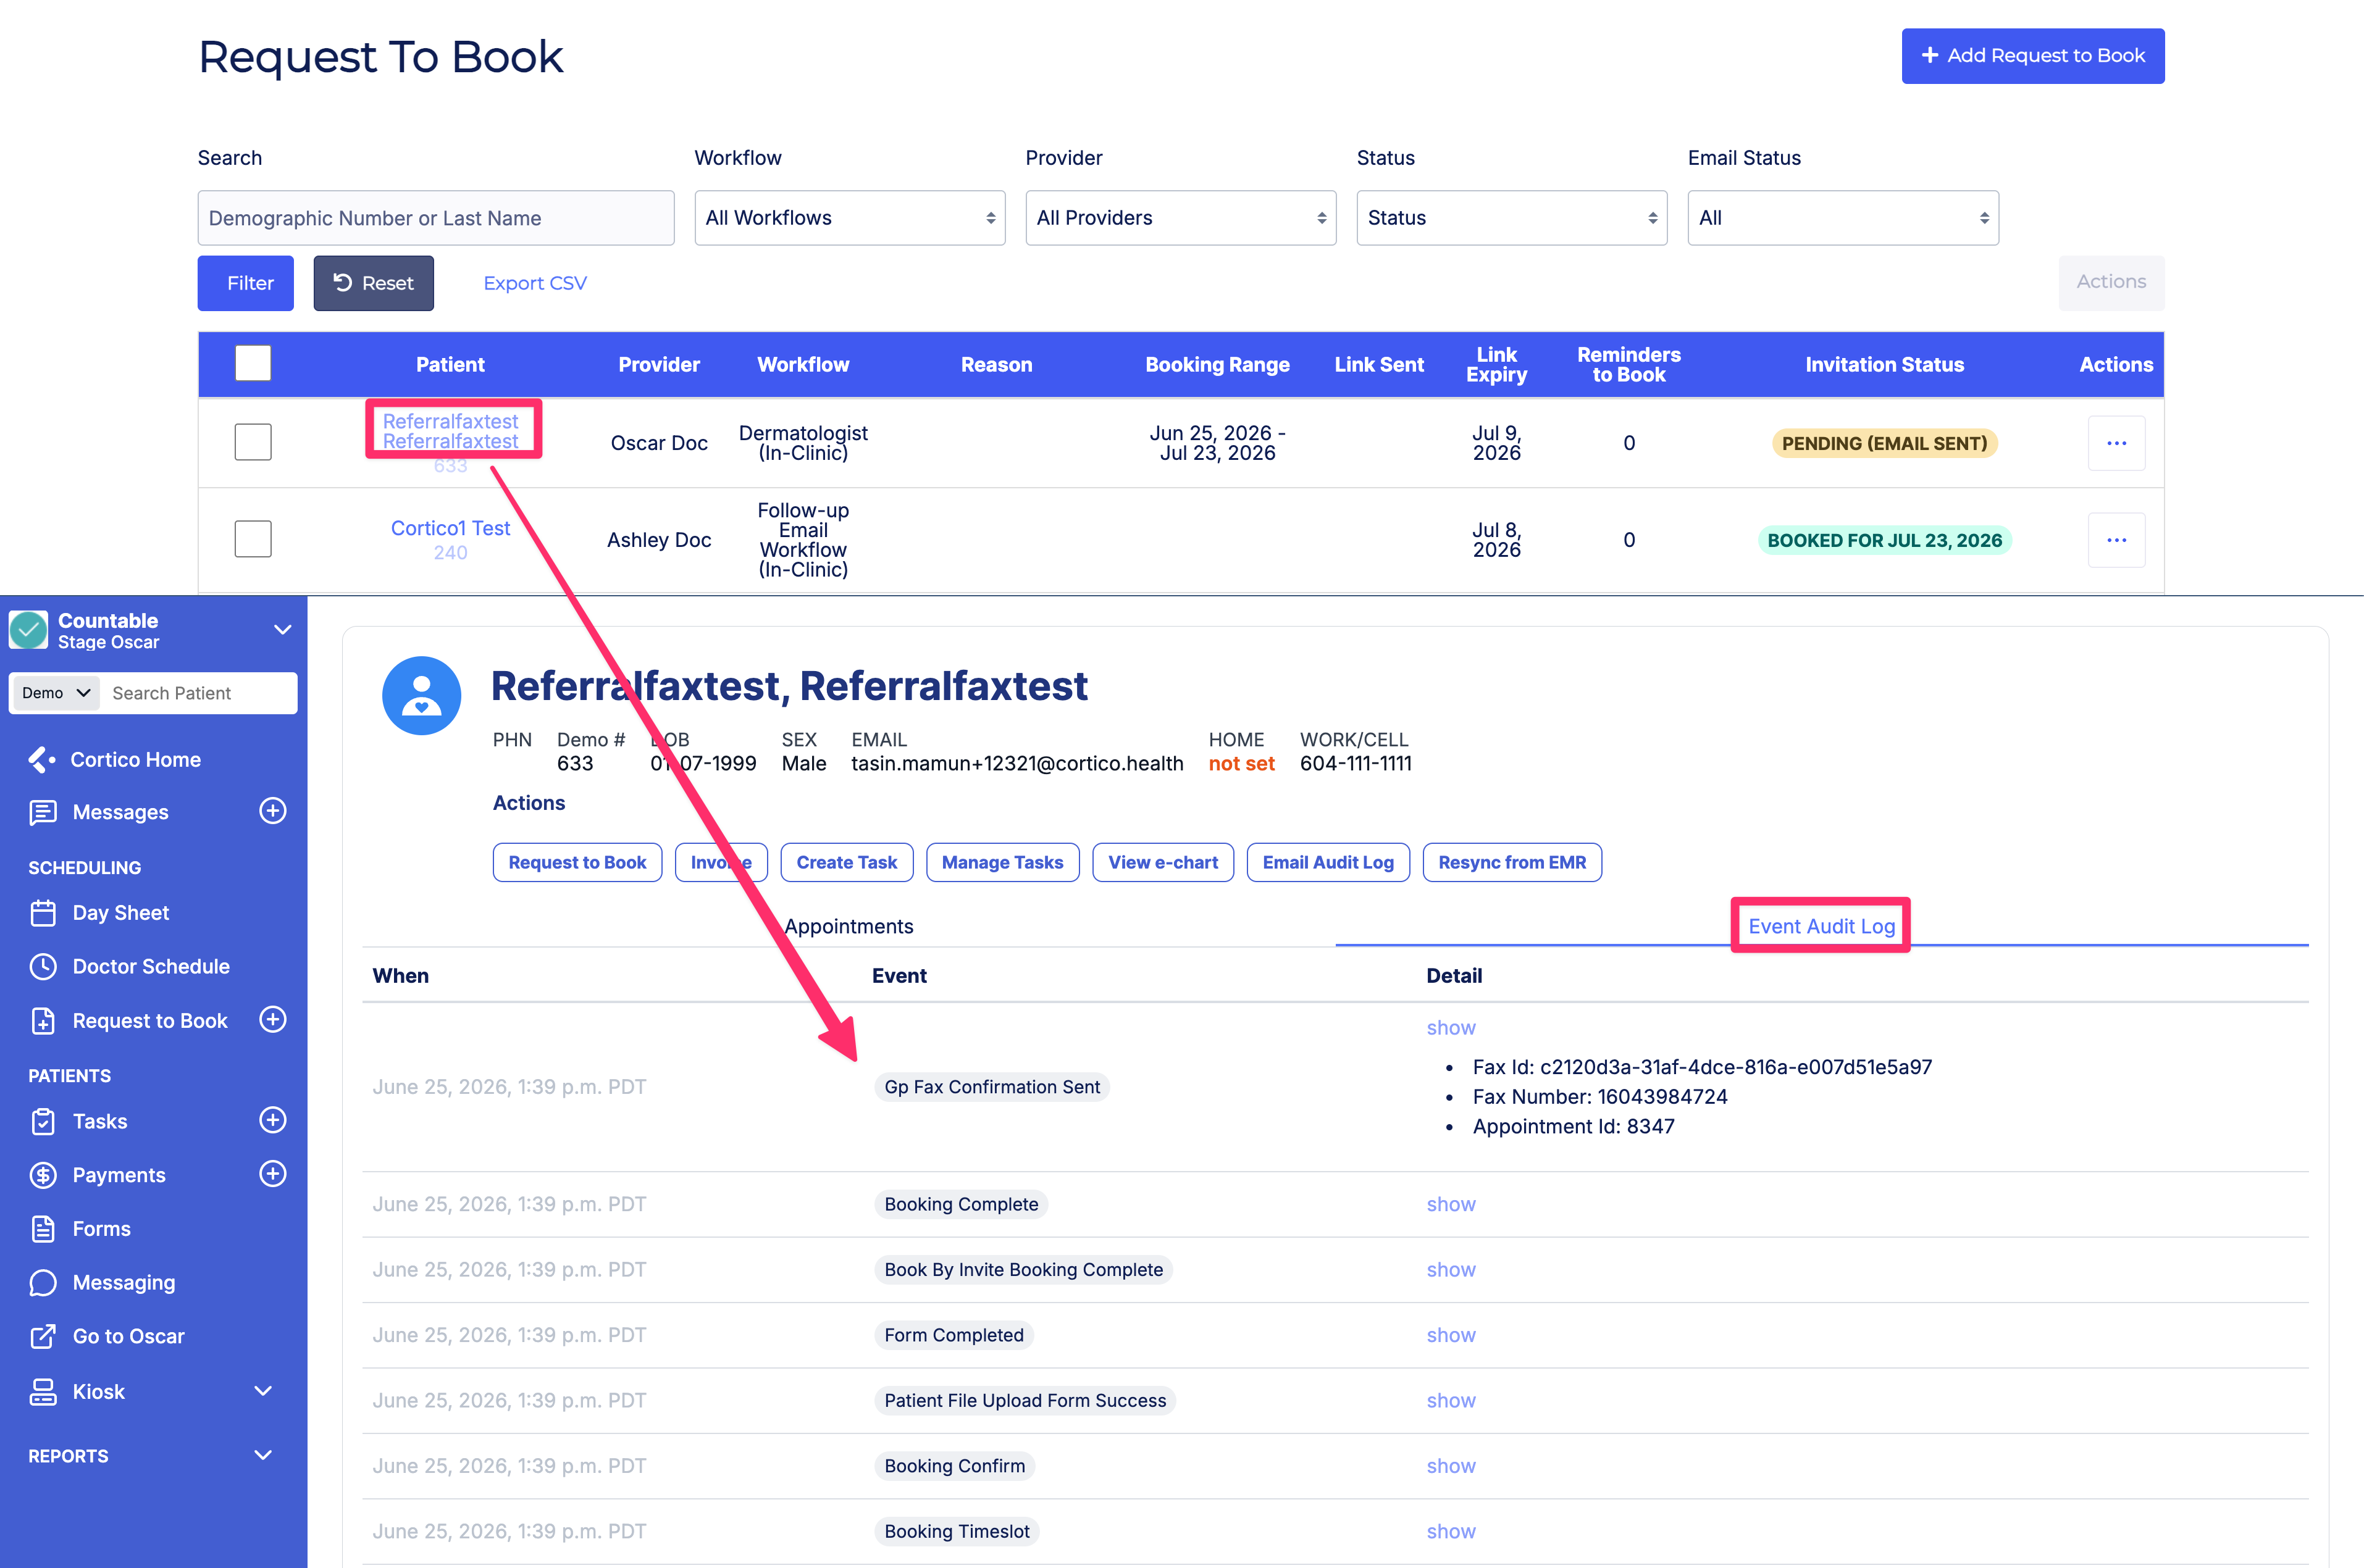Open Go to Oscar external link icon
The height and width of the screenshot is (1568, 2364).
tap(43, 1336)
